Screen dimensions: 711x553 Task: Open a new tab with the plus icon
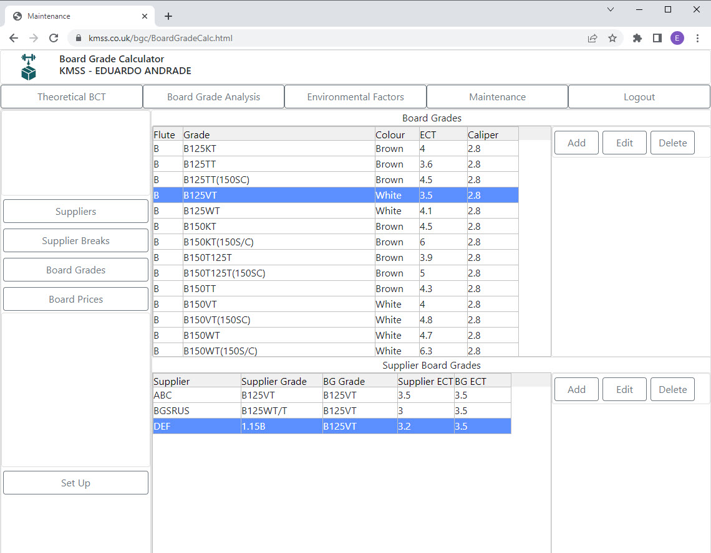[x=168, y=16]
